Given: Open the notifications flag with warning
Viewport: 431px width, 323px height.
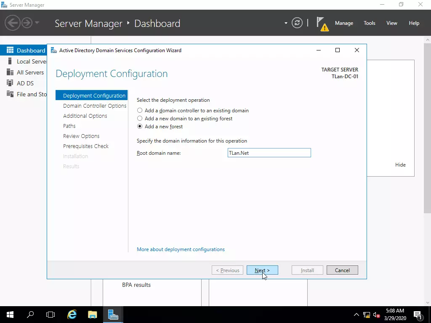Looking at the screenshot, I should pos(322,24).
